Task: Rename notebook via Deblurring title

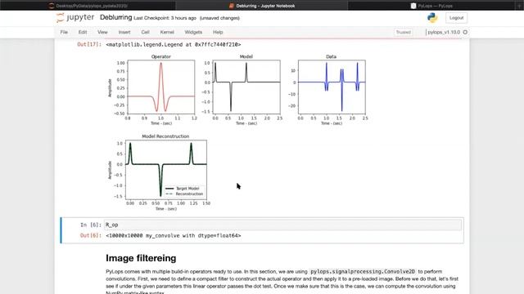Action: [x=116, y=18]
